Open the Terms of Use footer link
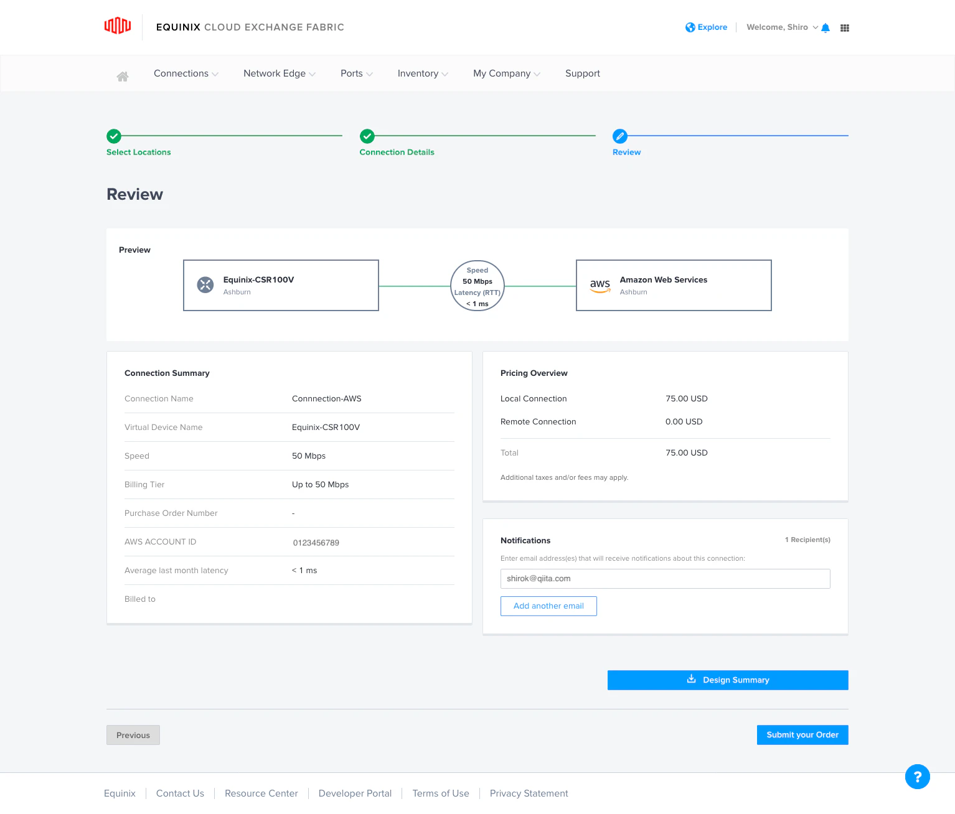The image size is (955, 814). 441,793
